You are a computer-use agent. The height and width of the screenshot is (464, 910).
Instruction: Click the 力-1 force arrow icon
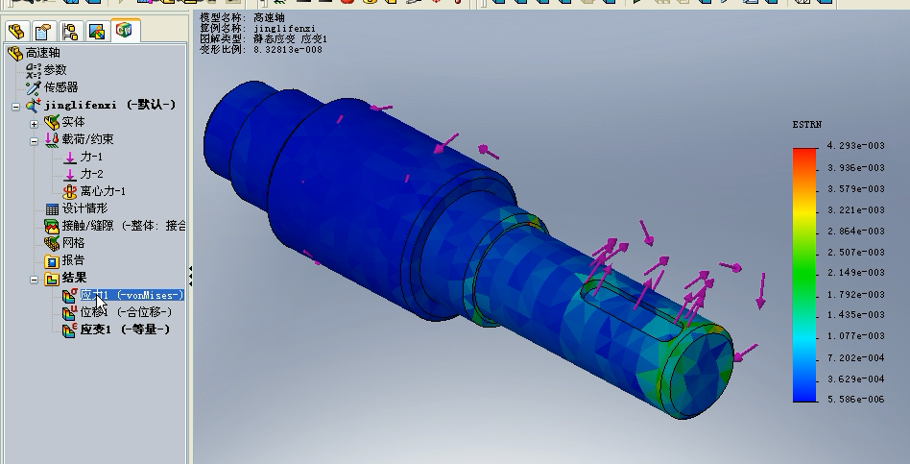tap(70, 157)
